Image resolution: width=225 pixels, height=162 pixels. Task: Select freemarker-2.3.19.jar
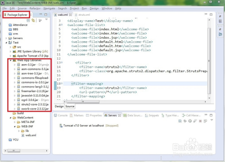coord(35,91)
